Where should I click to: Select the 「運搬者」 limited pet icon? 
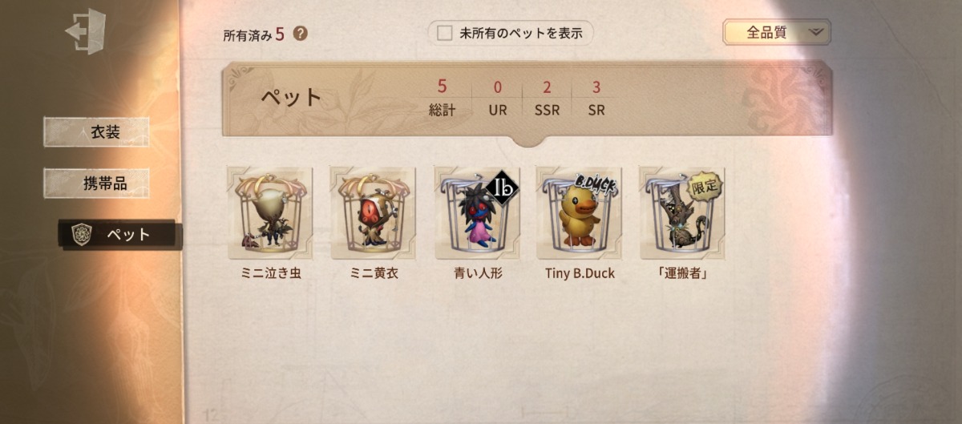pos(682,213)
